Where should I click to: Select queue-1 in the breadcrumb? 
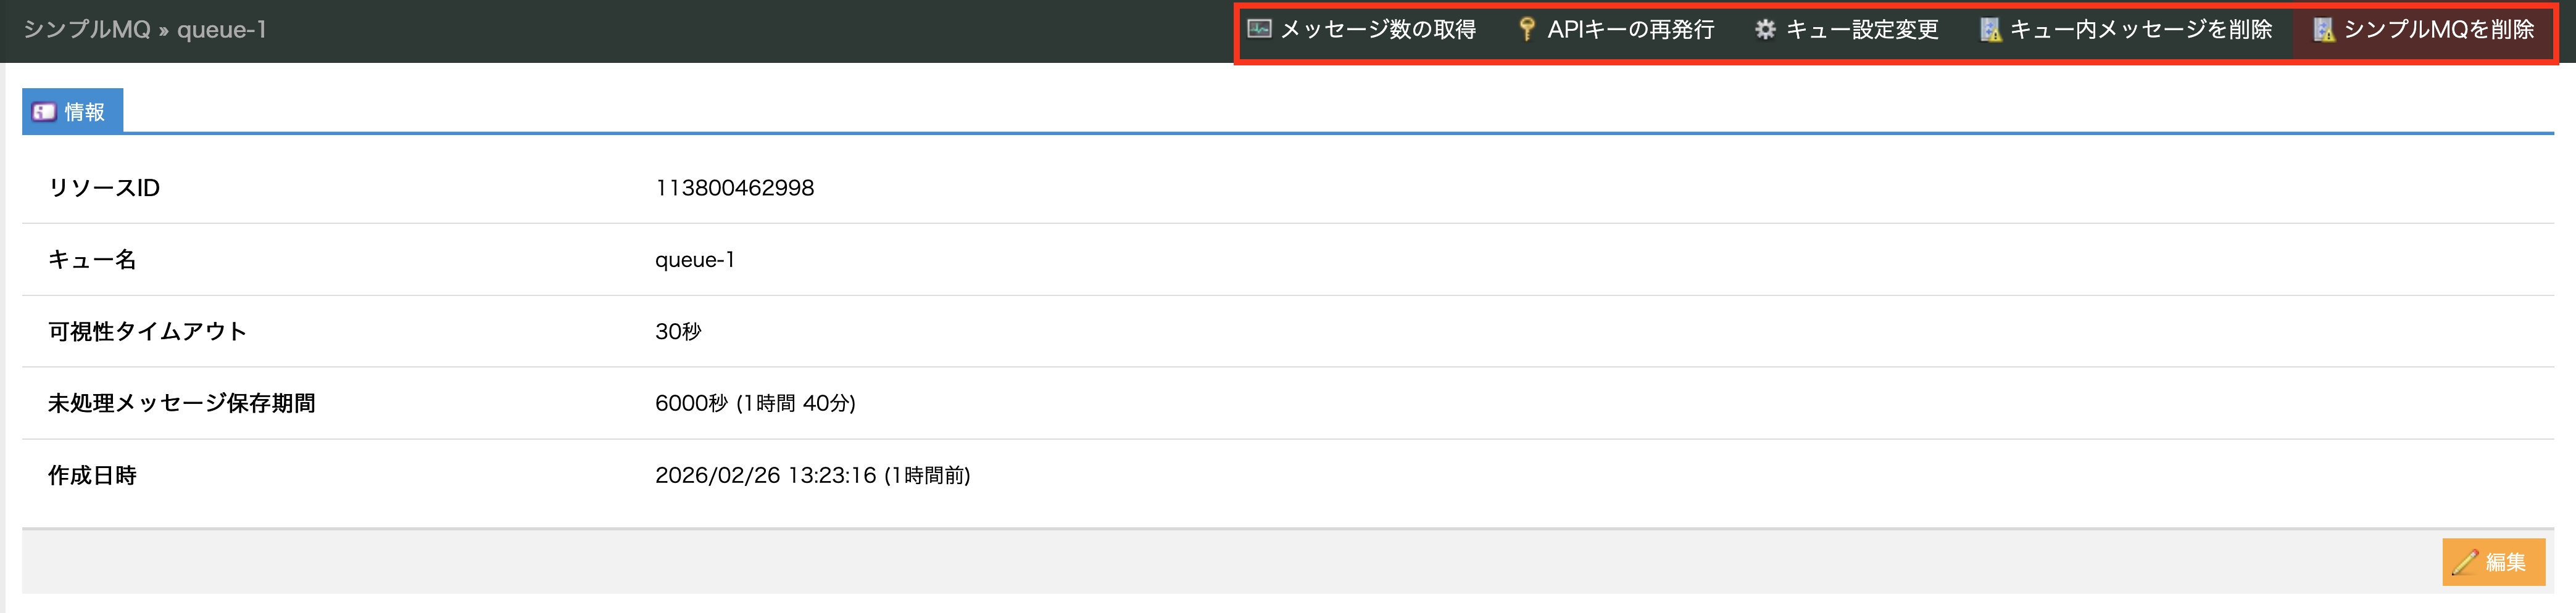pos(222,30)
